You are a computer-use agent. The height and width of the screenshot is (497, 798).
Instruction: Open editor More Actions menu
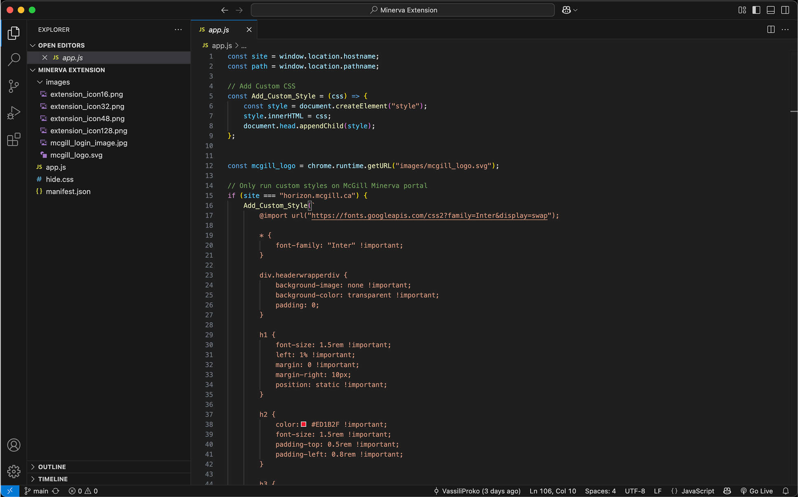tap(785, 30)
